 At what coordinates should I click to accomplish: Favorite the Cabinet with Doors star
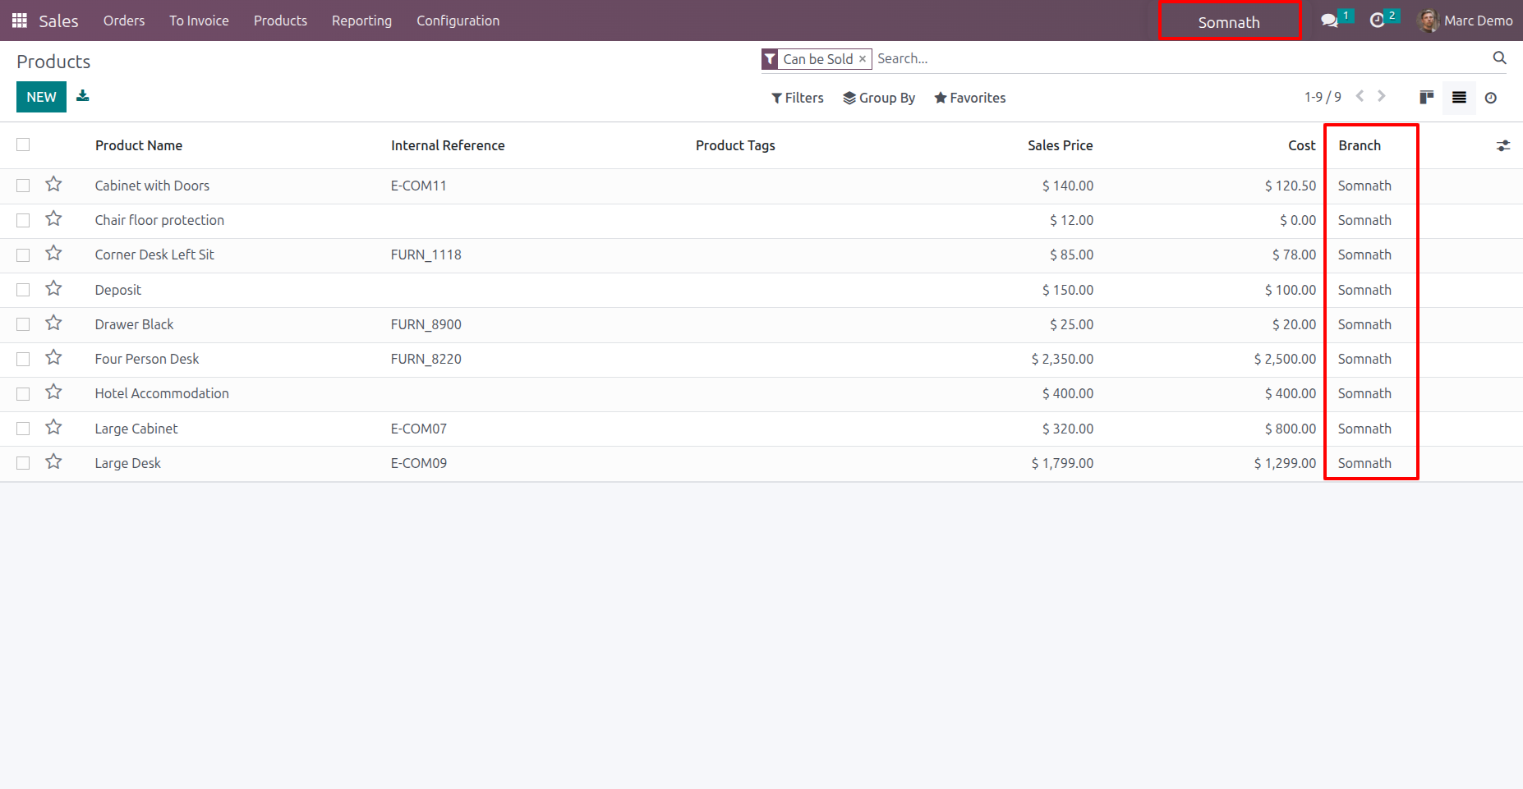[x=53, y=185]
